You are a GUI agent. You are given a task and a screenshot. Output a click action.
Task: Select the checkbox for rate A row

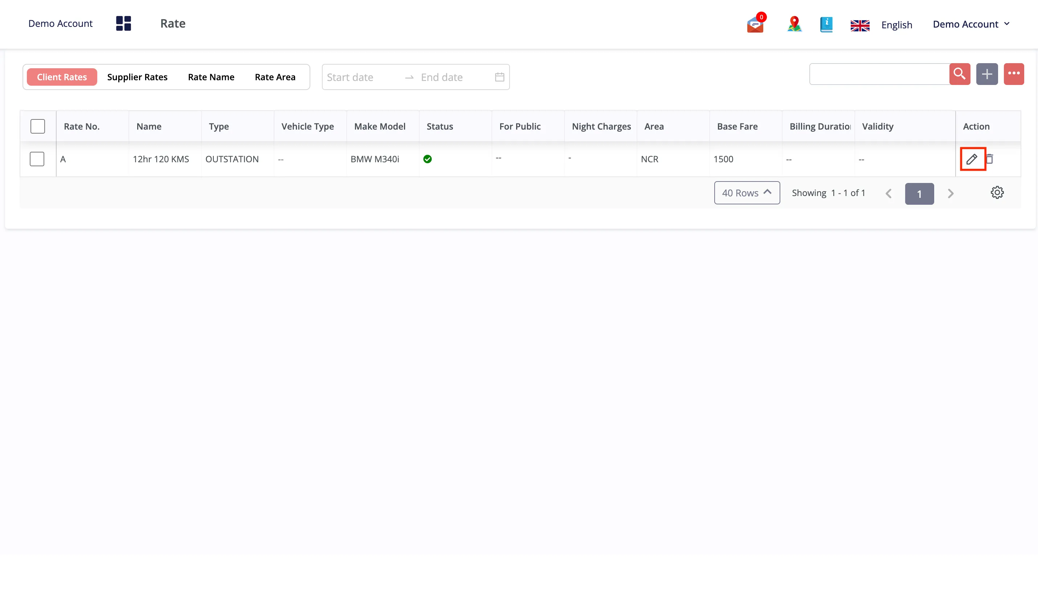pos(37,159)
